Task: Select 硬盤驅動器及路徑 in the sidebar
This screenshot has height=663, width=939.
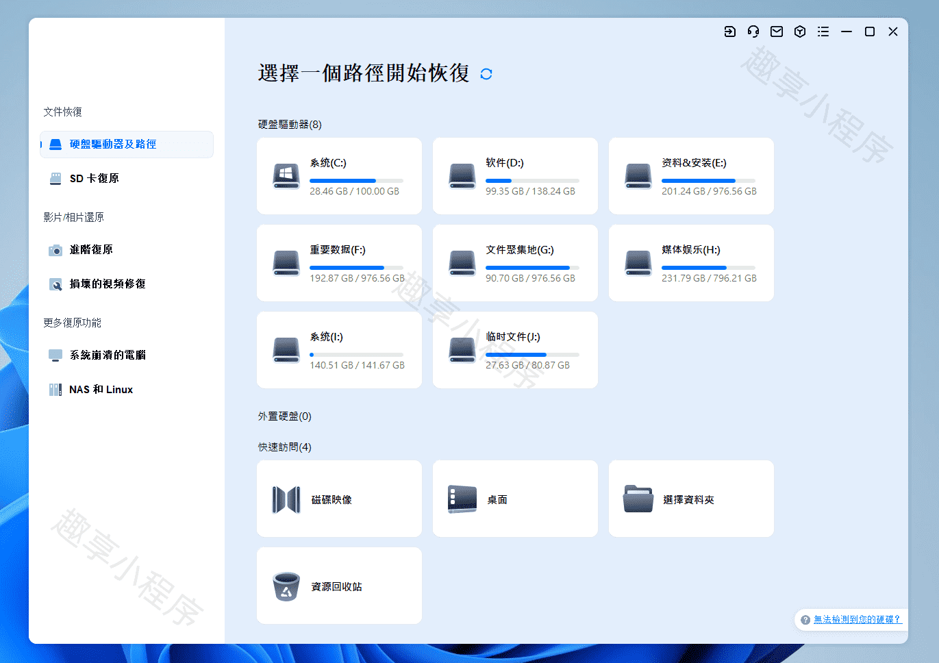Action: (x=127, y=145)
